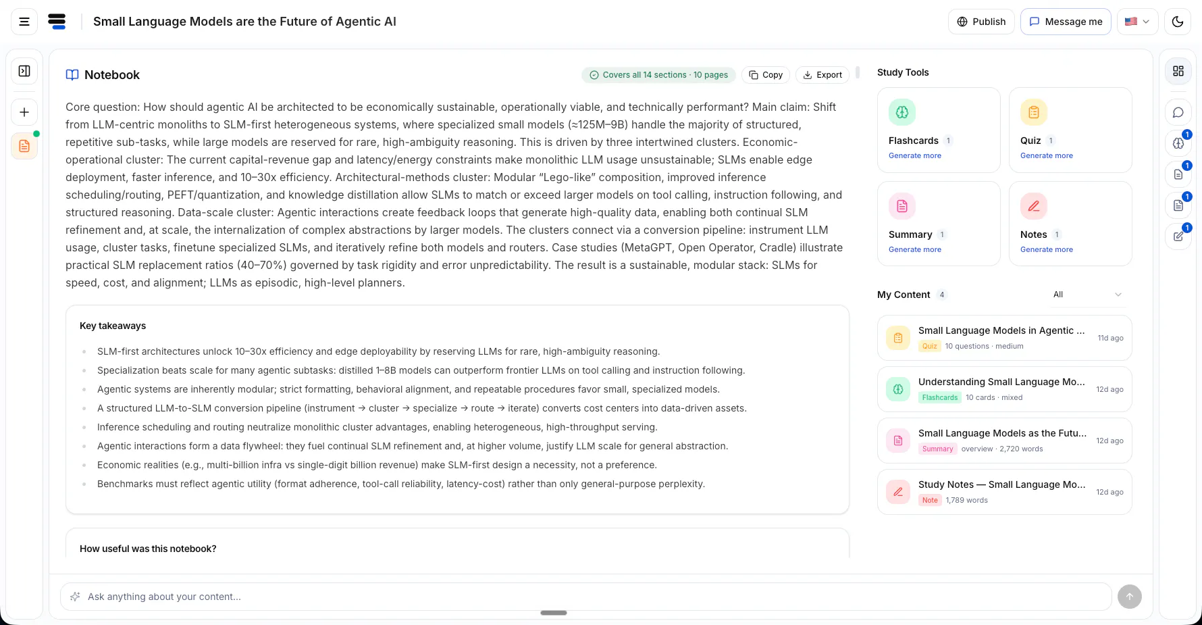This screenshot has width=1202, height=625.
Task: Open the edit pencil icon in right rail
Action: 1178,236
